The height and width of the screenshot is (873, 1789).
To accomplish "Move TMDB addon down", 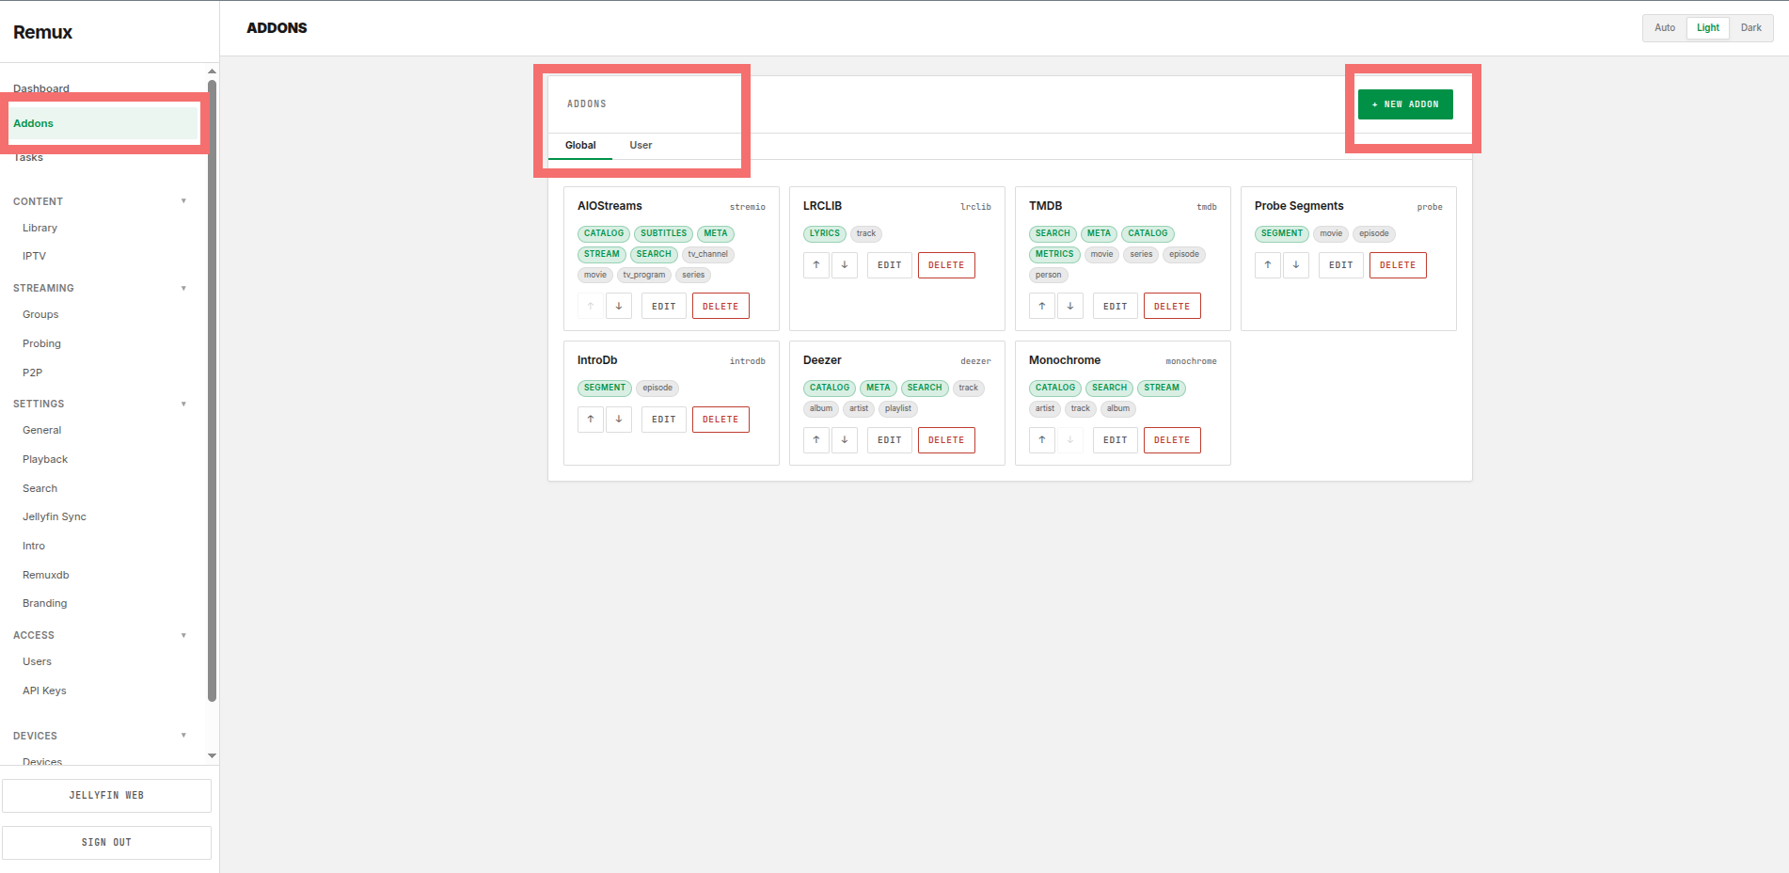I will pyautogui.click(x=1070, y=306).
